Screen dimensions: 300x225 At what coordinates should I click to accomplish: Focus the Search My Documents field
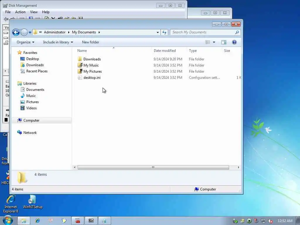(x=203, y=32)
